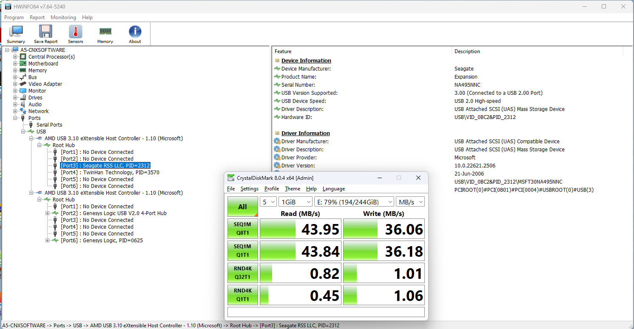Select the Drives tree icon

click(x=23, y=97)
